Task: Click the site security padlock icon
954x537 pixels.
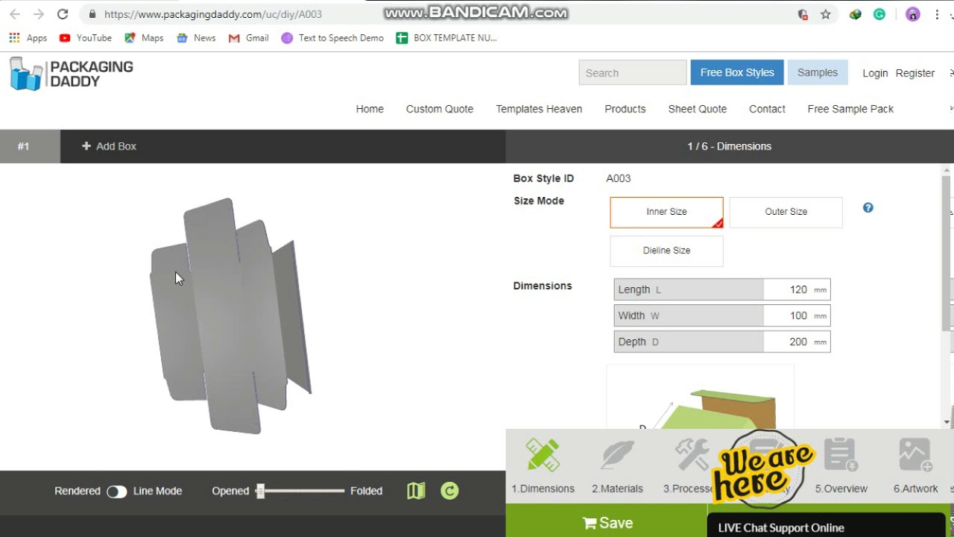Action: (x=92, y=14)
